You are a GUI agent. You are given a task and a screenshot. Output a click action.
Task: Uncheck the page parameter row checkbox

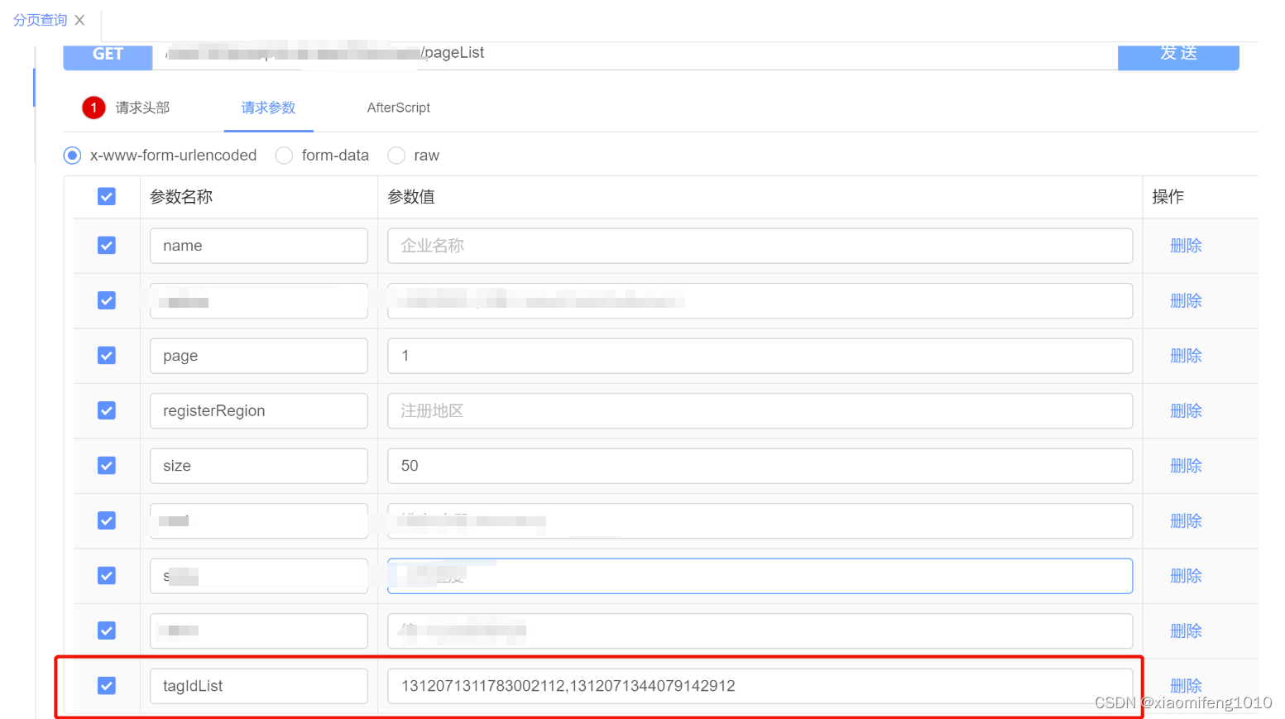106,355
